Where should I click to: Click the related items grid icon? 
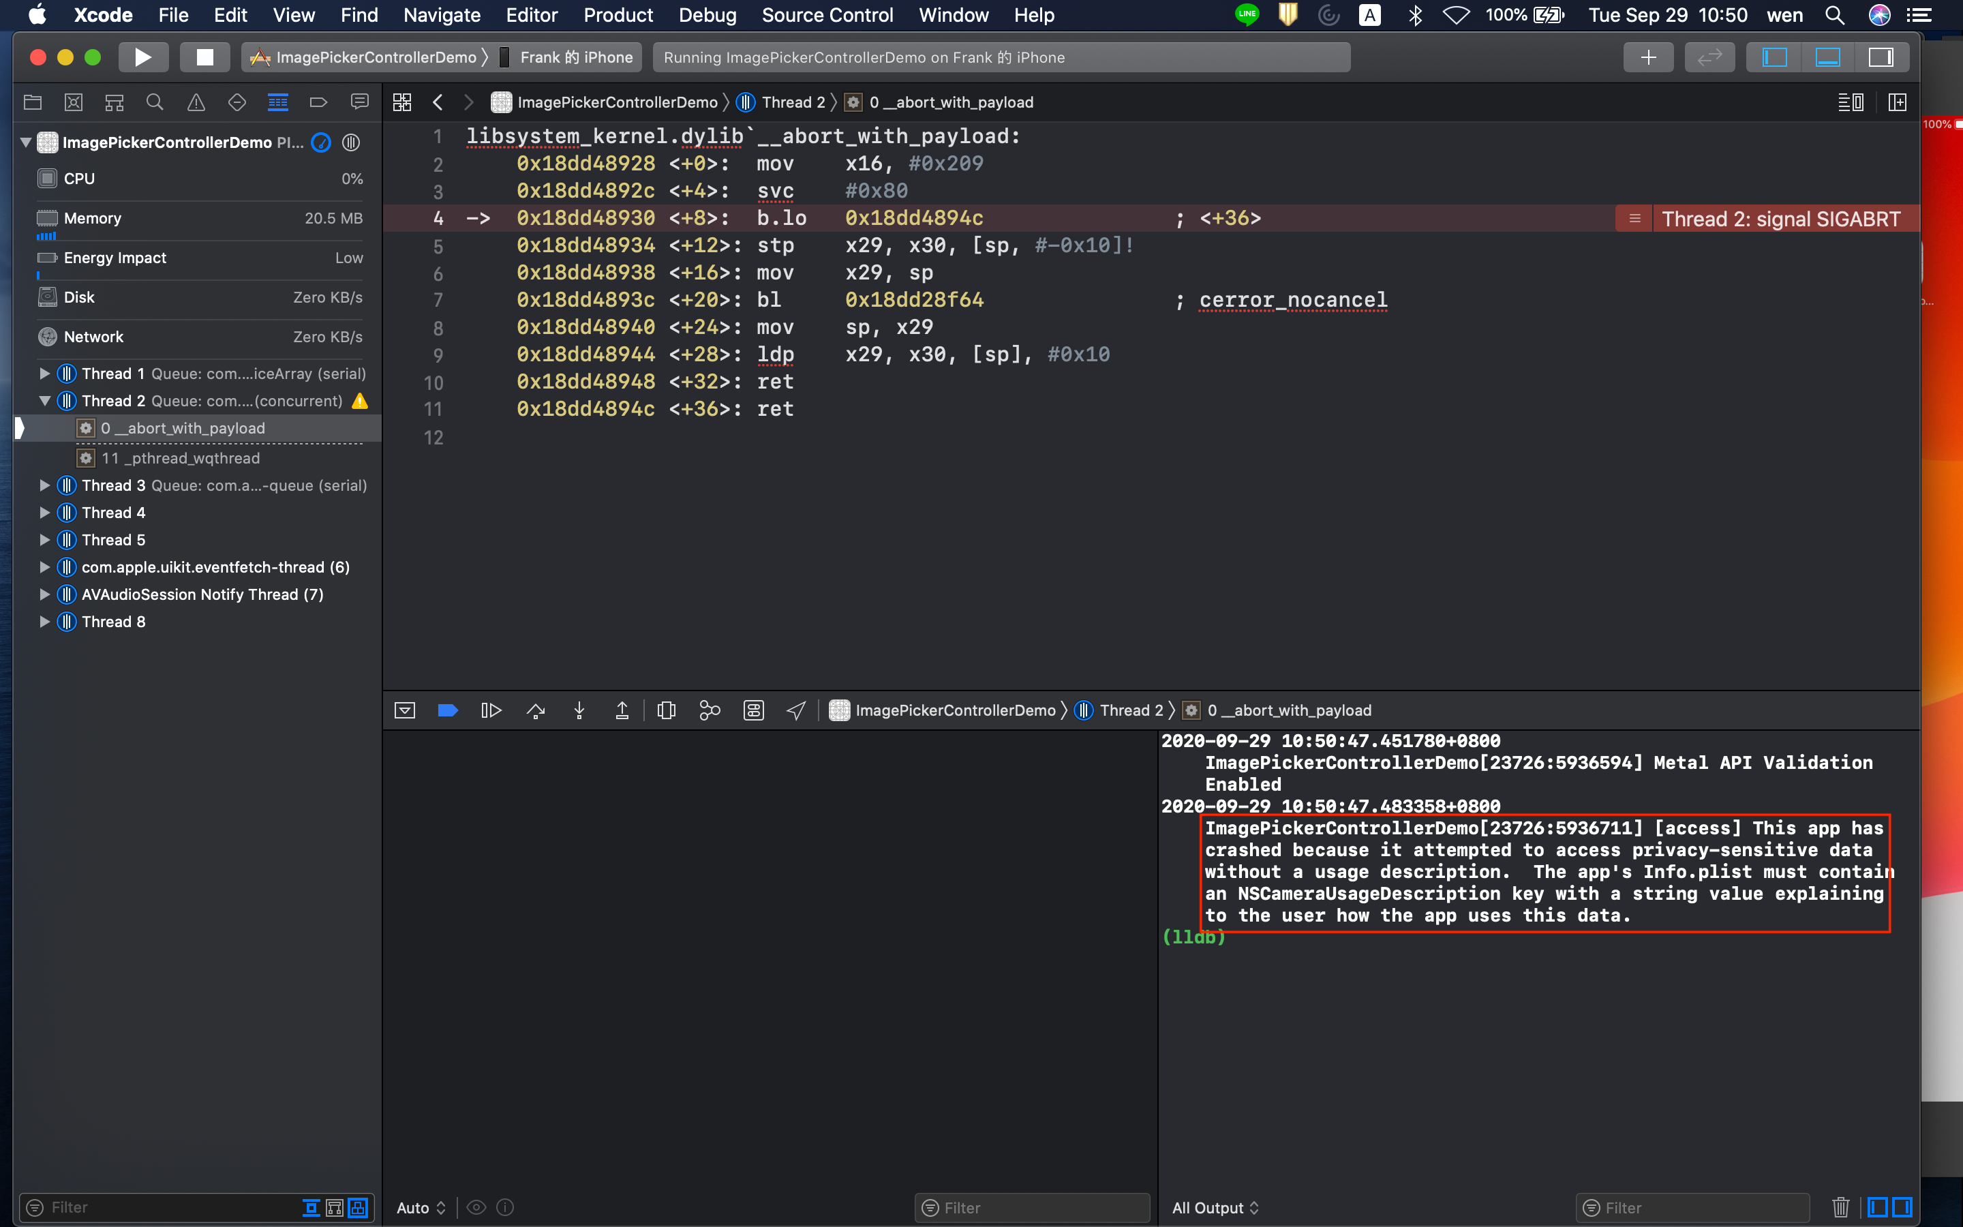pos(402,102)
